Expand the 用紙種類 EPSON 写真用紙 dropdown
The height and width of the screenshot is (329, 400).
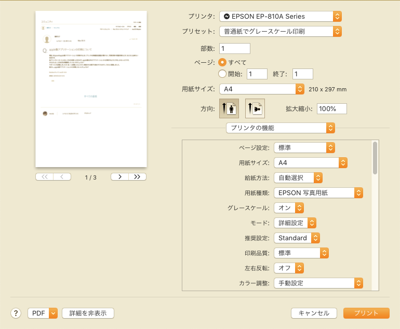click(318, 193)
